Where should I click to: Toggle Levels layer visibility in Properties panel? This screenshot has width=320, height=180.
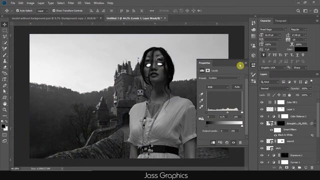click(233, 142)
